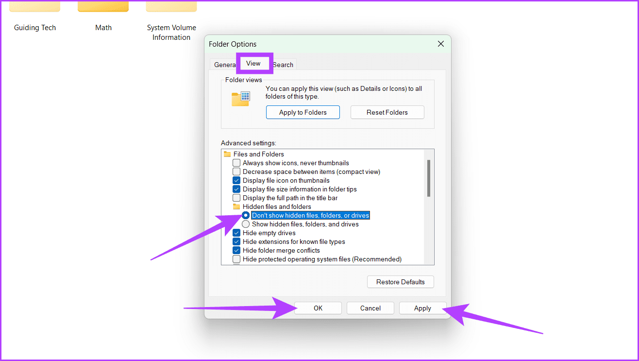Viewport: 639px width, 361px height.
Task: Enable Decrease space between items checkbox
Action: [236, 172]
